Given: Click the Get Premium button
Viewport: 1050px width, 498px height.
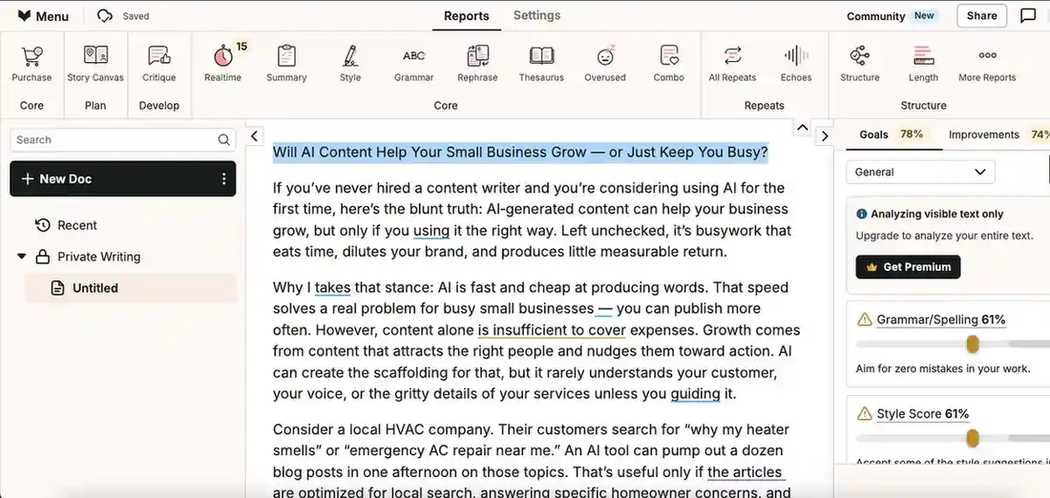Looking at the screenshot, I should (908, 266).
